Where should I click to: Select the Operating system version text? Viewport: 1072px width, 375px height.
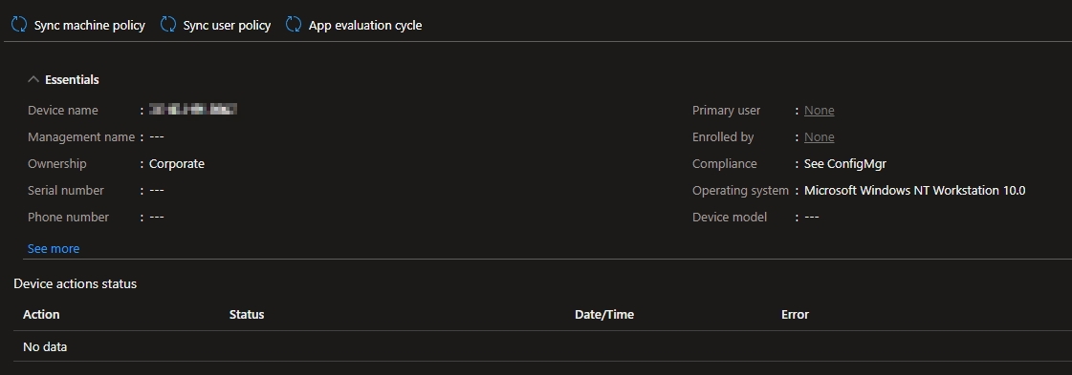coord(915,190)
